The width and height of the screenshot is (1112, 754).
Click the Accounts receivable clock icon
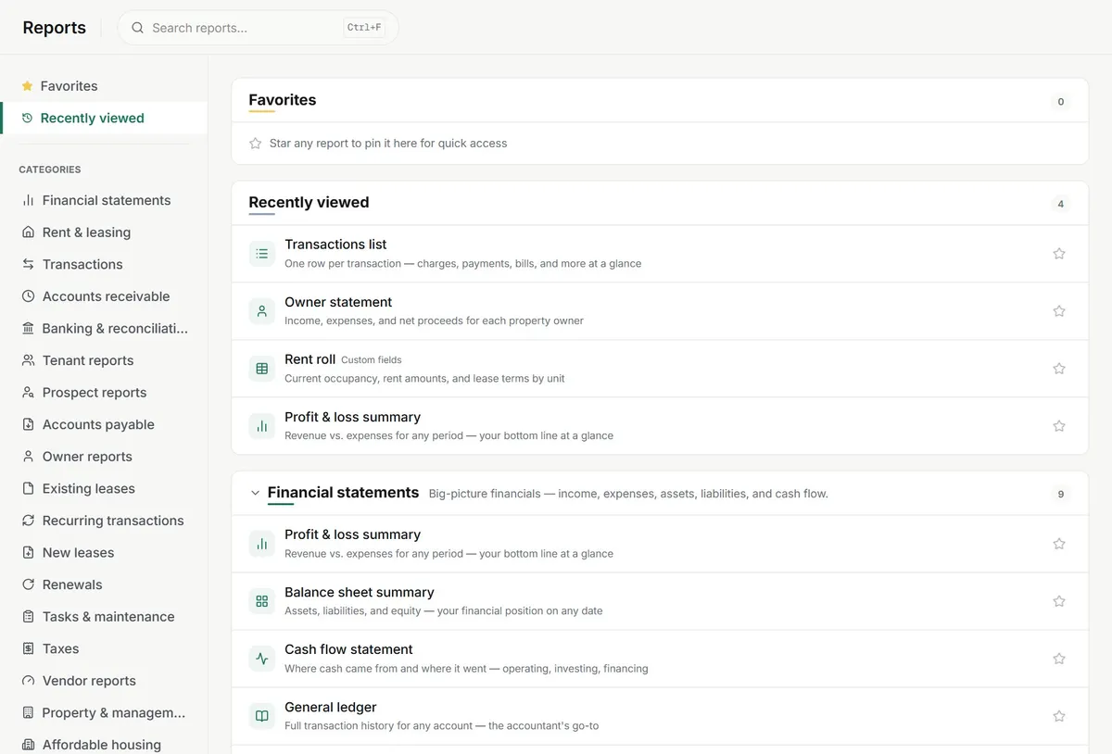(x=28, y=296)
